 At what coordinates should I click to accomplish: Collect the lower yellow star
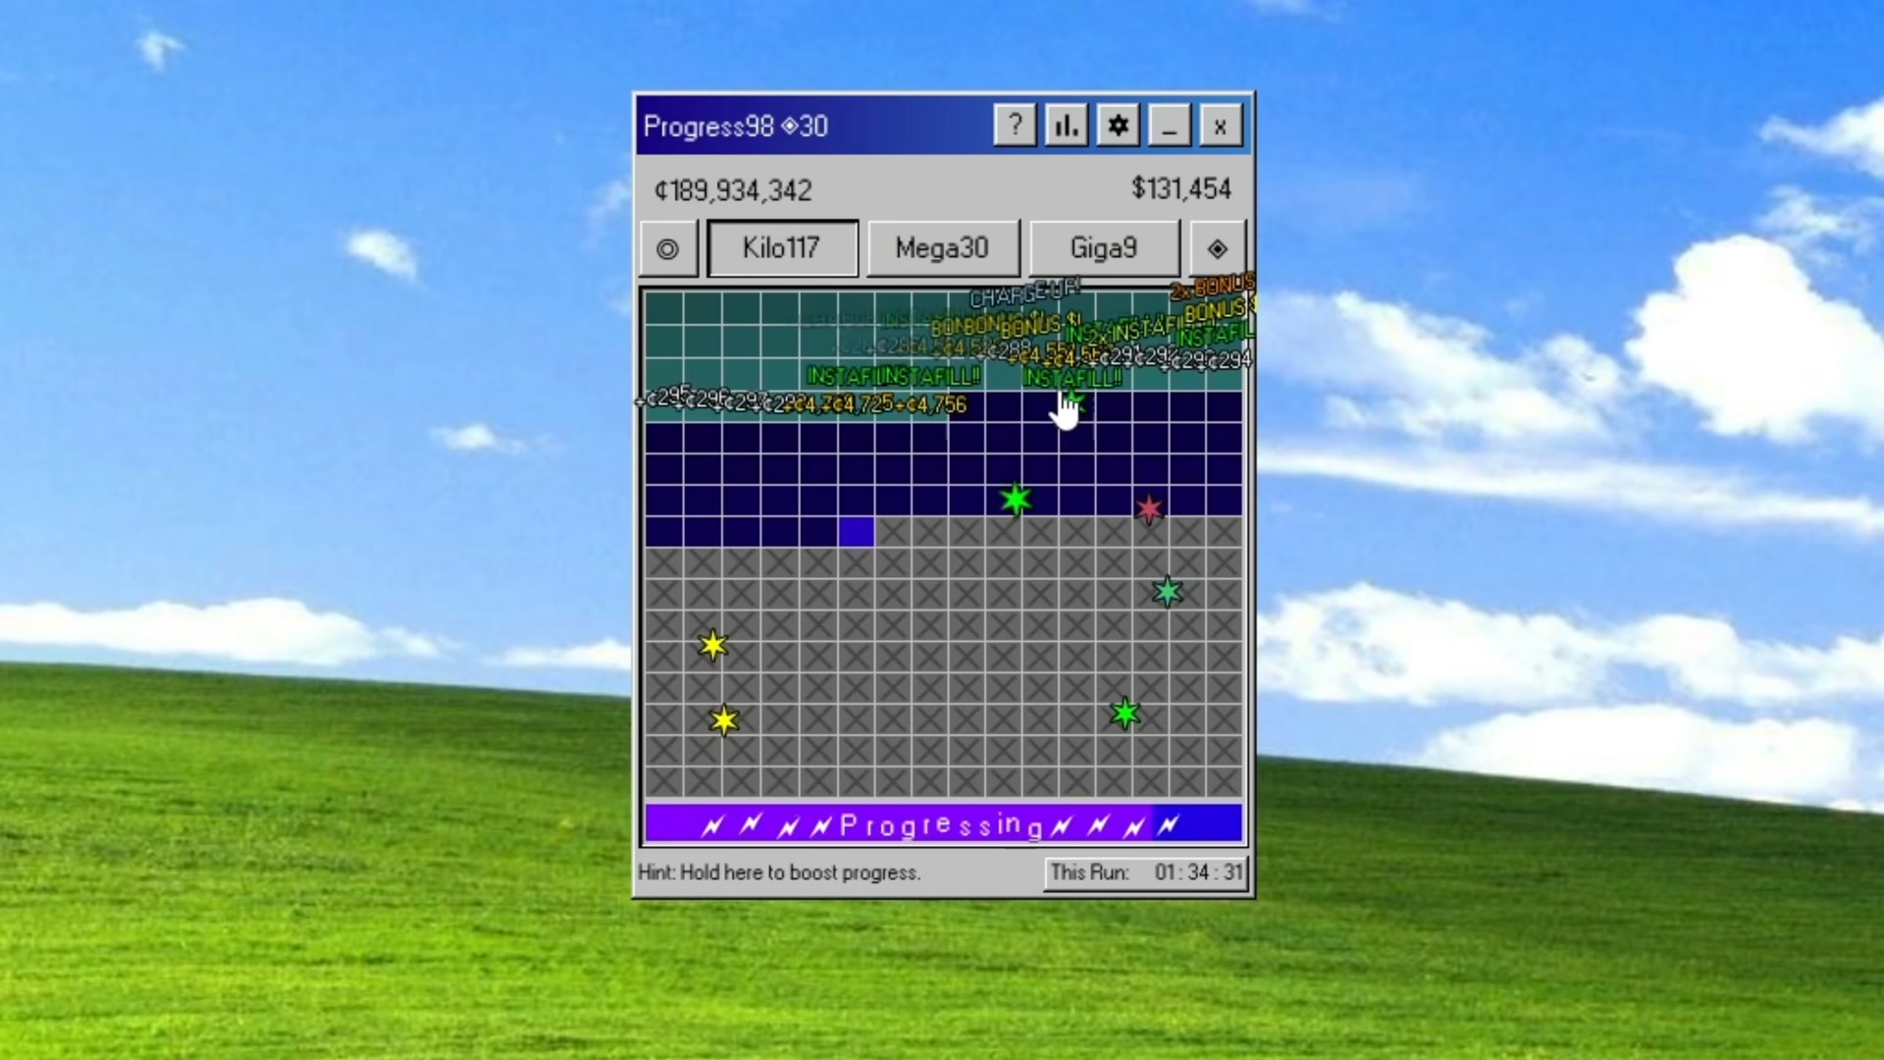(x=724, y=720)
